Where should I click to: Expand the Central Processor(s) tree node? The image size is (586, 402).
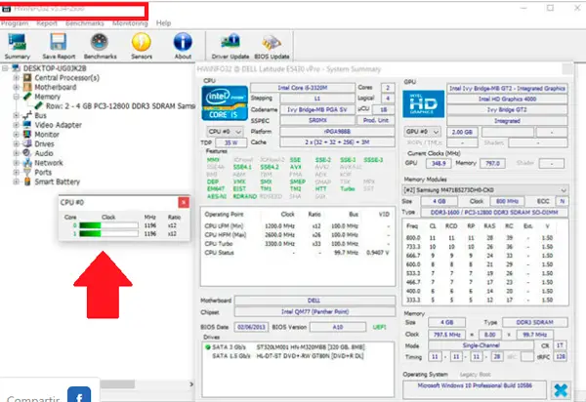[x=16, y=78]
